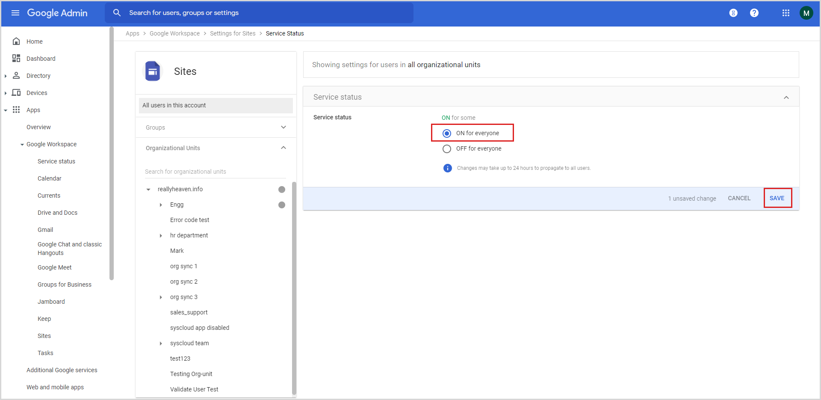Select org sync 1 unit
This screenshot has height=400, width=821.
184,266
